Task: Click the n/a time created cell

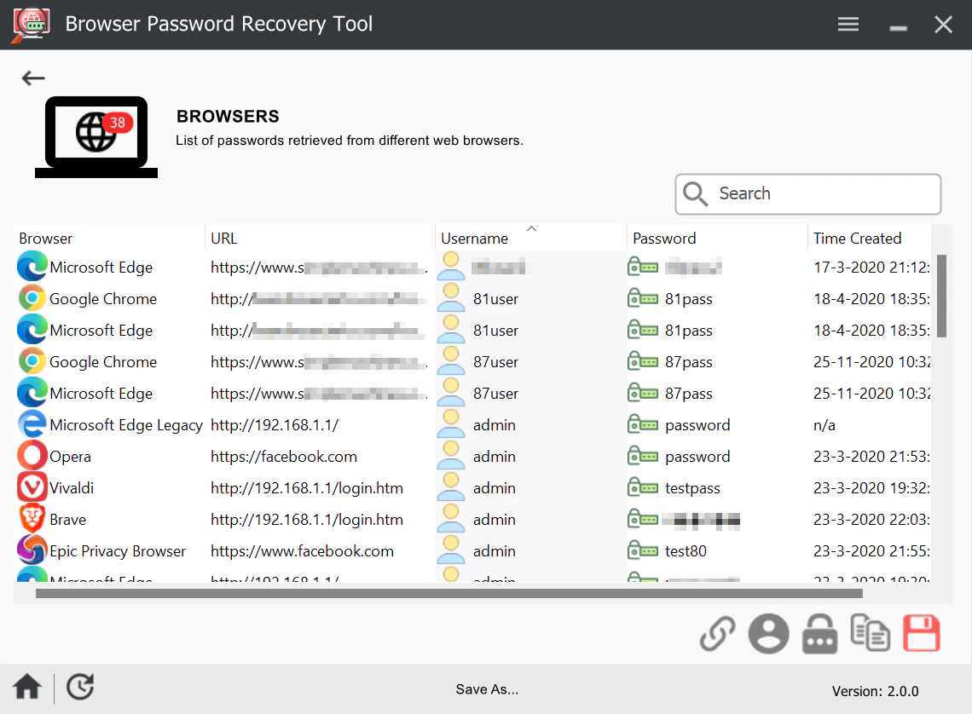Action: point(824,425)
